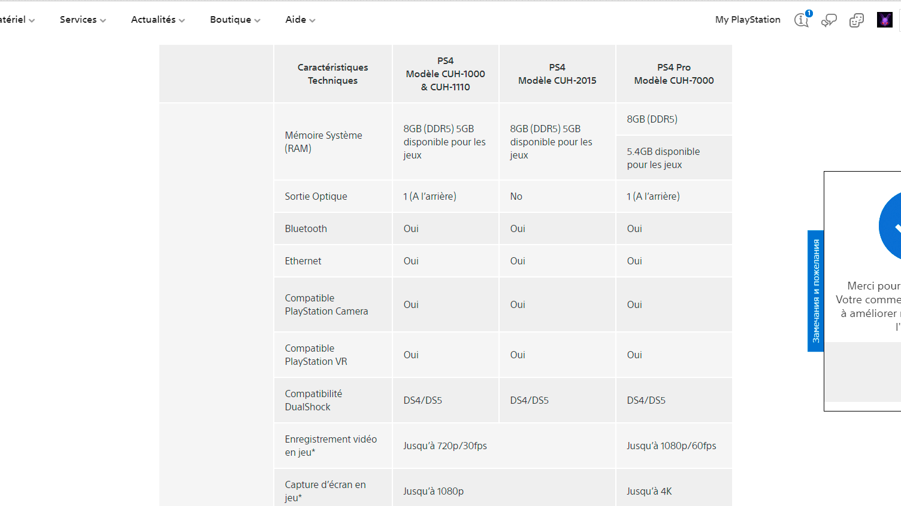Open the My PlayStation link
This screenshot has height=506, width=901.
tap(748, 20)
